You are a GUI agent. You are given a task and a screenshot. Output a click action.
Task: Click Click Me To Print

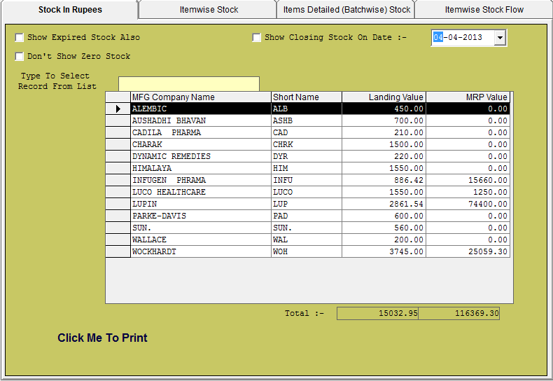coord(102,338)
